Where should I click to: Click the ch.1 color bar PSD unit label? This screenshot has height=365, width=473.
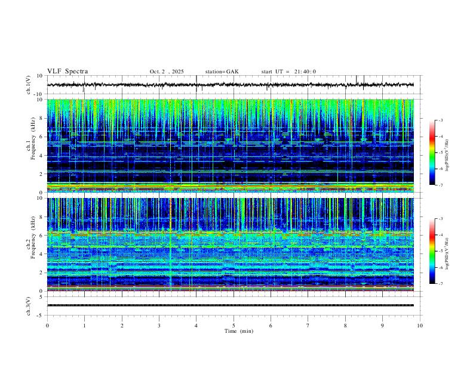(x=448, y=156)
